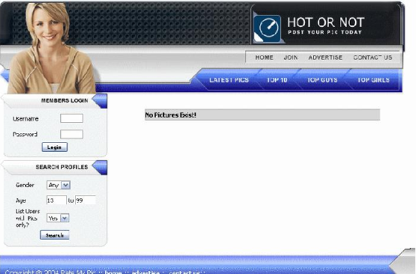Viewport: 416px width, 274px height.
Task: Click the SEARCH PROFILES heading
Action: [62, 167]
